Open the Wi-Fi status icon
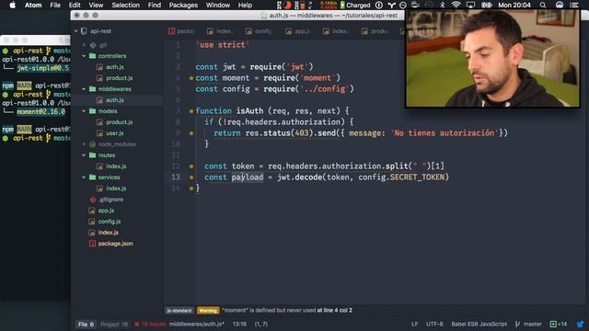The height and width of the screenshot is (331, 589). tap(456, 6)
